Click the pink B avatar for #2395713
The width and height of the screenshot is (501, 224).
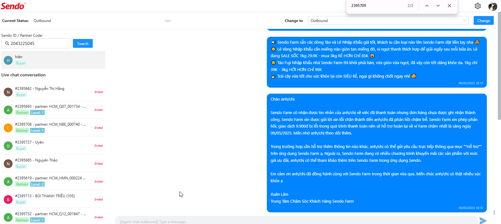[8, 199]
